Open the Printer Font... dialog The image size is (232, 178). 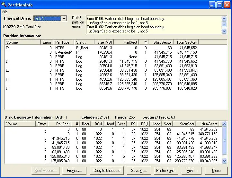point(166,171)
